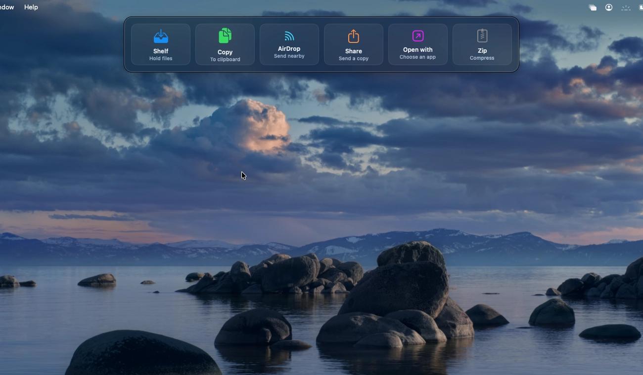Screen dimensions: 643x375
Task: Choose Copy to clipboard
Action: pyautogui.click(x=225, y=44)
